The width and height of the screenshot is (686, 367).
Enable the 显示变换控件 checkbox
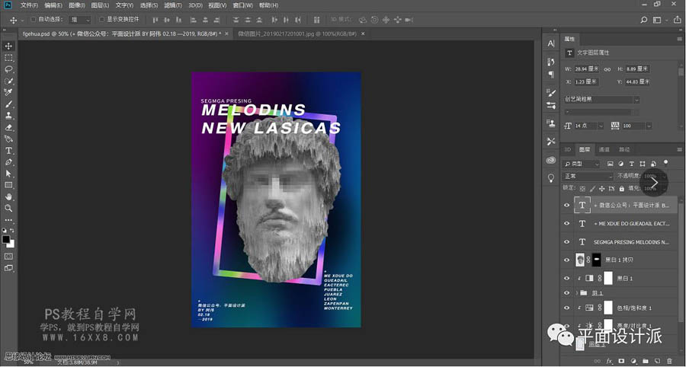[101, 20]
